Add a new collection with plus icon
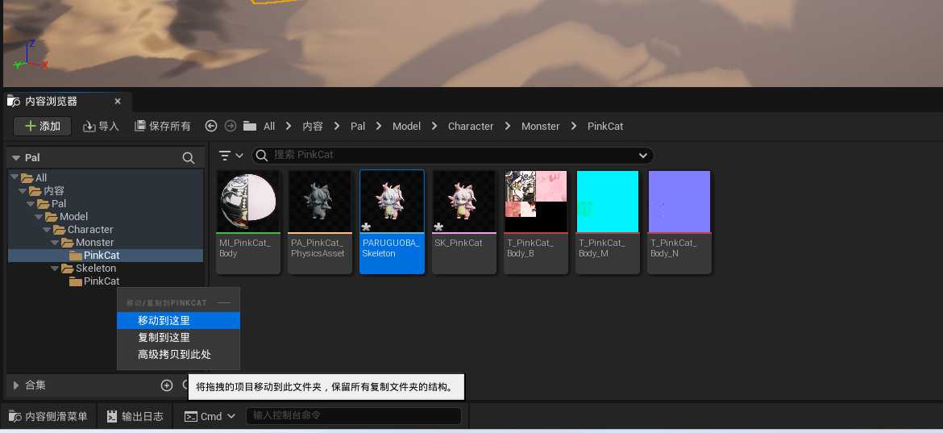 (167, 385)
